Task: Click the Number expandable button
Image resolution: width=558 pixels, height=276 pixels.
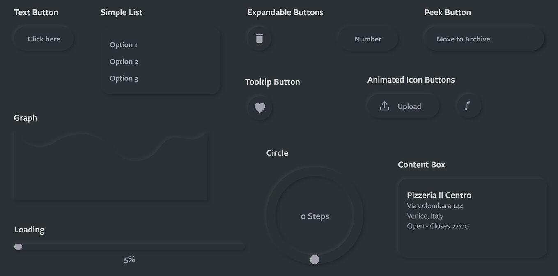Action: point(368,38)
